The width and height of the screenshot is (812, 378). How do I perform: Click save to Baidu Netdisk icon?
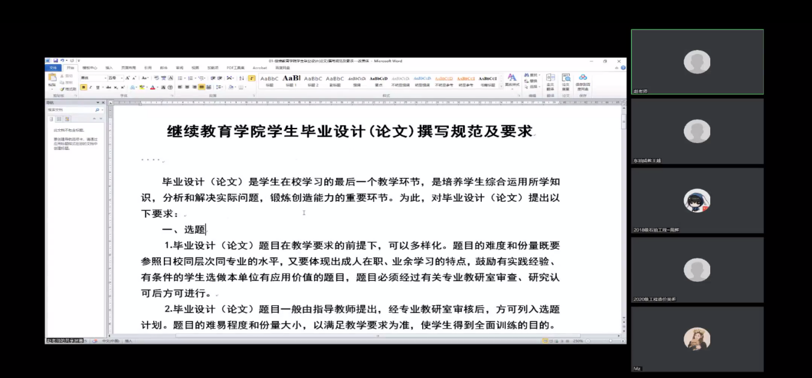pyautogui.click(x=582, y=80)
